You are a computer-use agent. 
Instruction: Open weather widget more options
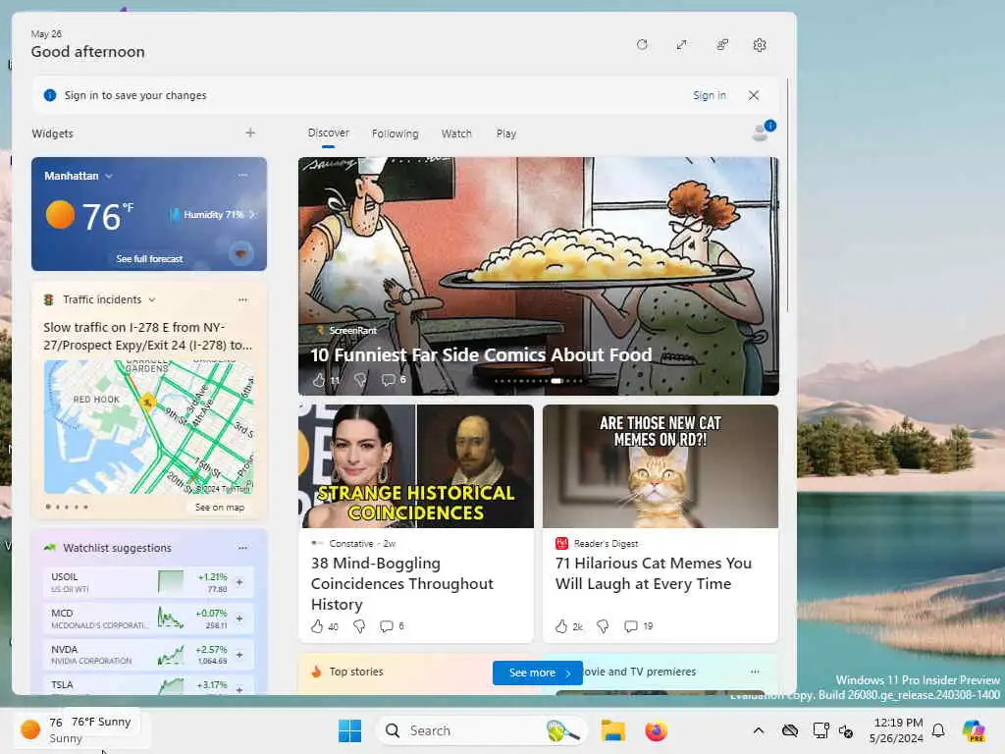(243, 175)
